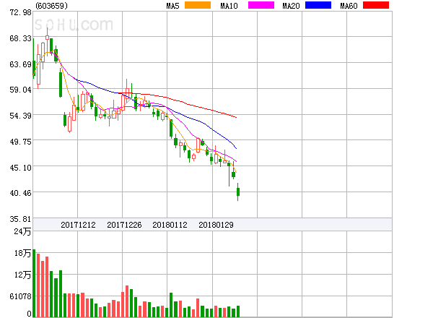Click the last green candlestick near 40.46
The width and height of the screenshot is (433, 318).
tap(237, 192)
